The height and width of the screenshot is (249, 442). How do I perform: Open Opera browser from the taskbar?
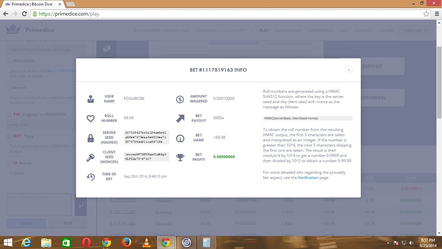[x=86, y=243]
